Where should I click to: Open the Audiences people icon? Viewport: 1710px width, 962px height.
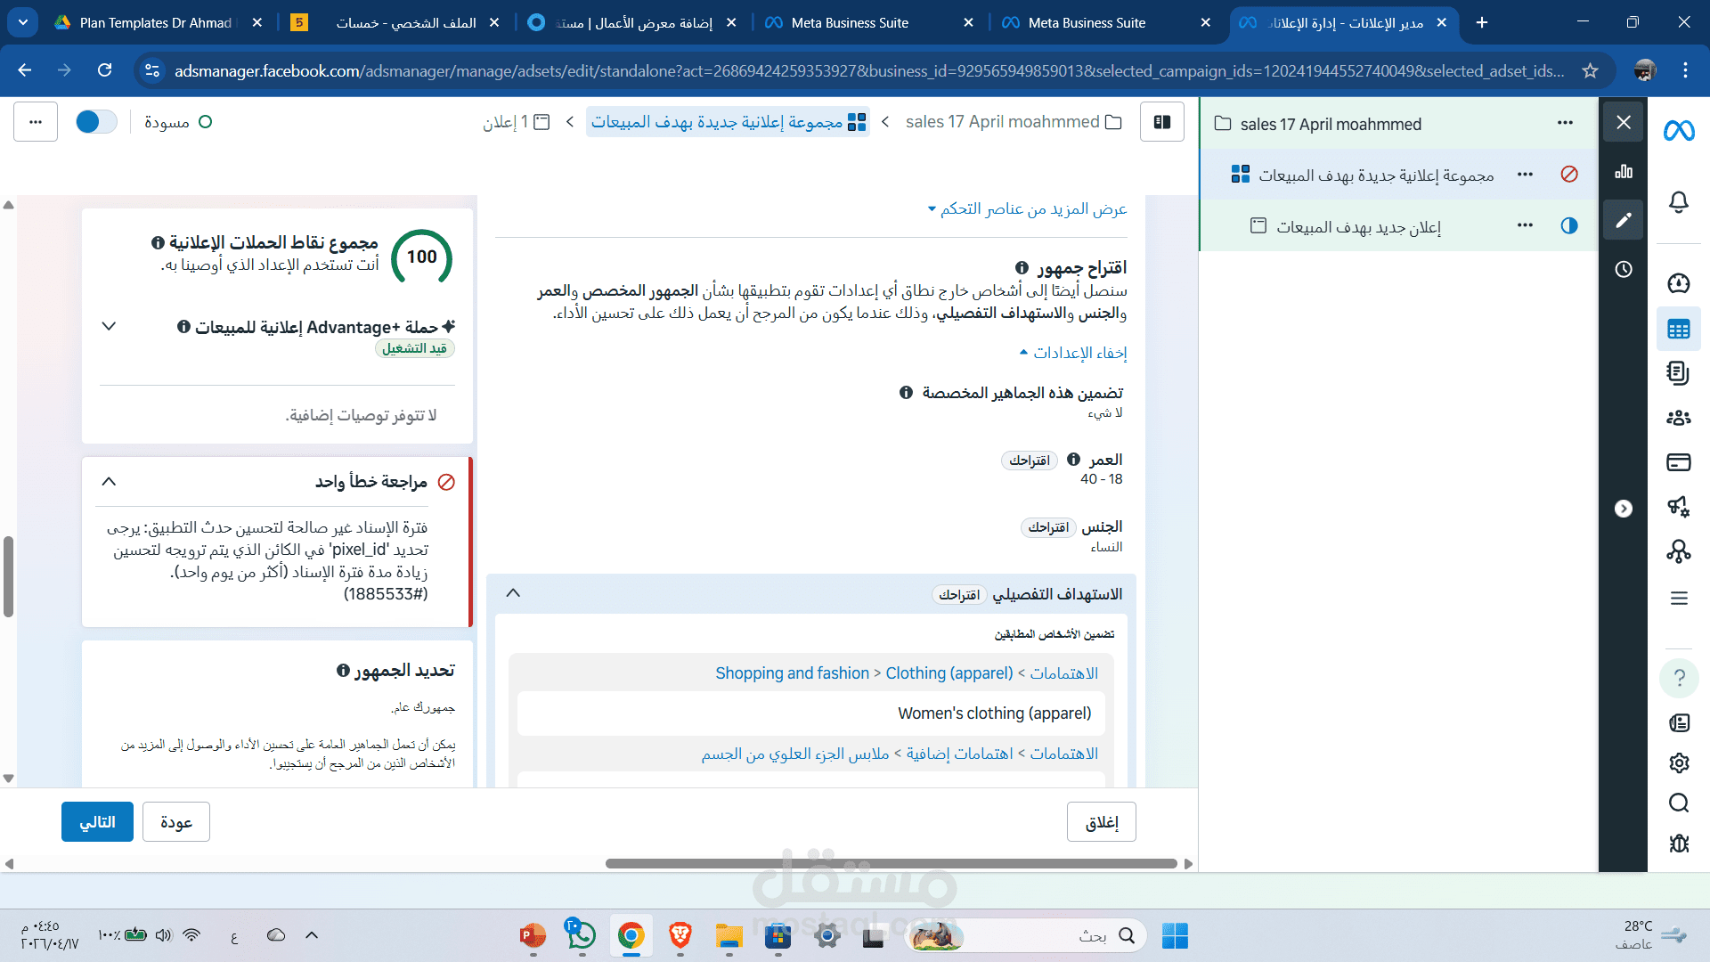pos(1678,417)
